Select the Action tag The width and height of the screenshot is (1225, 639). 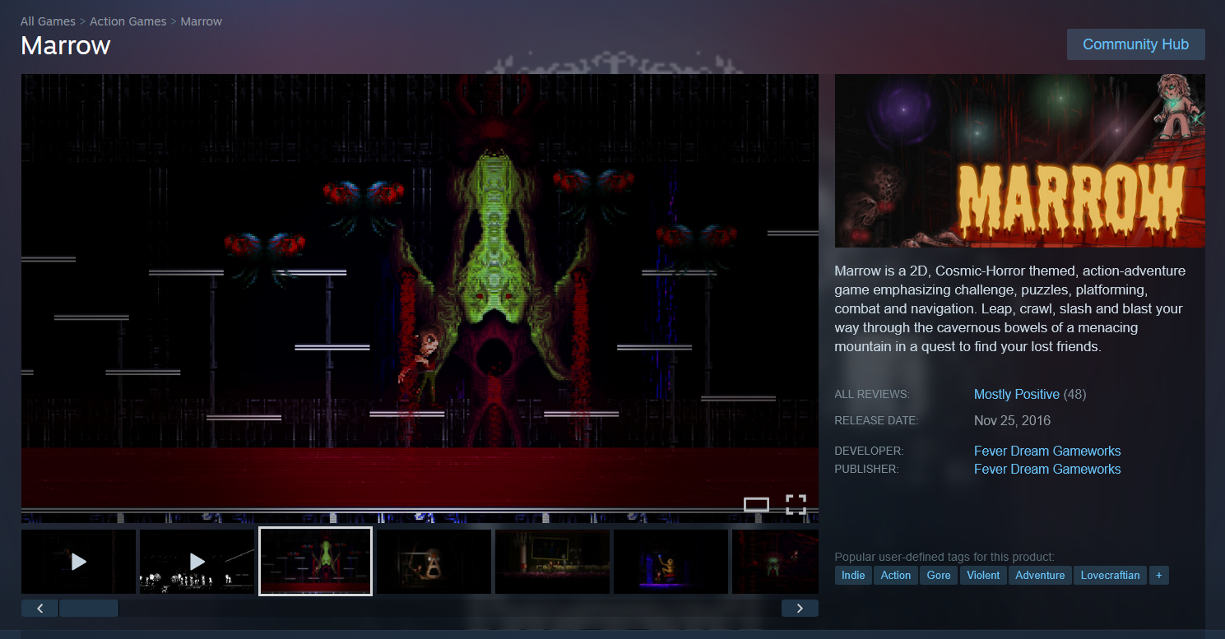896,576
